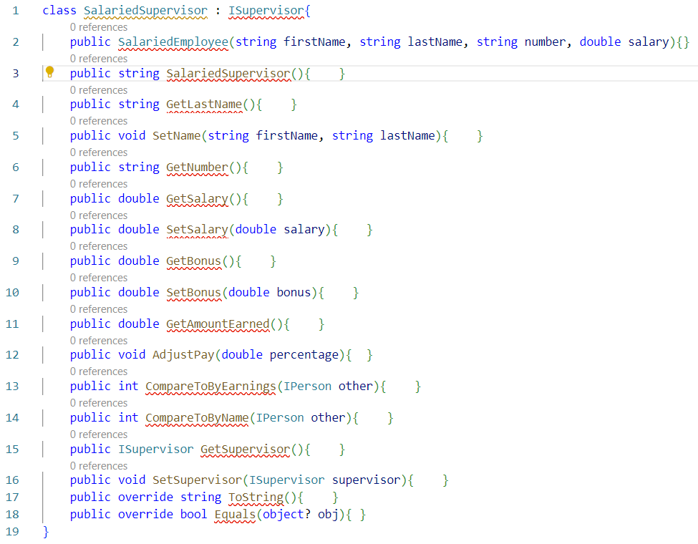The image size is (698, 544).
Task: Click the ToString method name on line 17
Action: coord(256,497)
